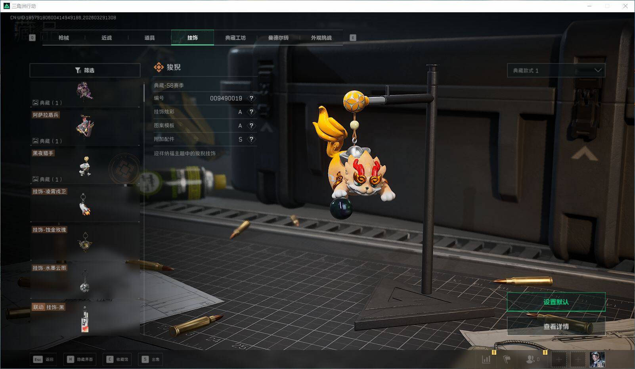
Task: Go to the 曼德尔砖 tab
Action: tap(278, 38)
